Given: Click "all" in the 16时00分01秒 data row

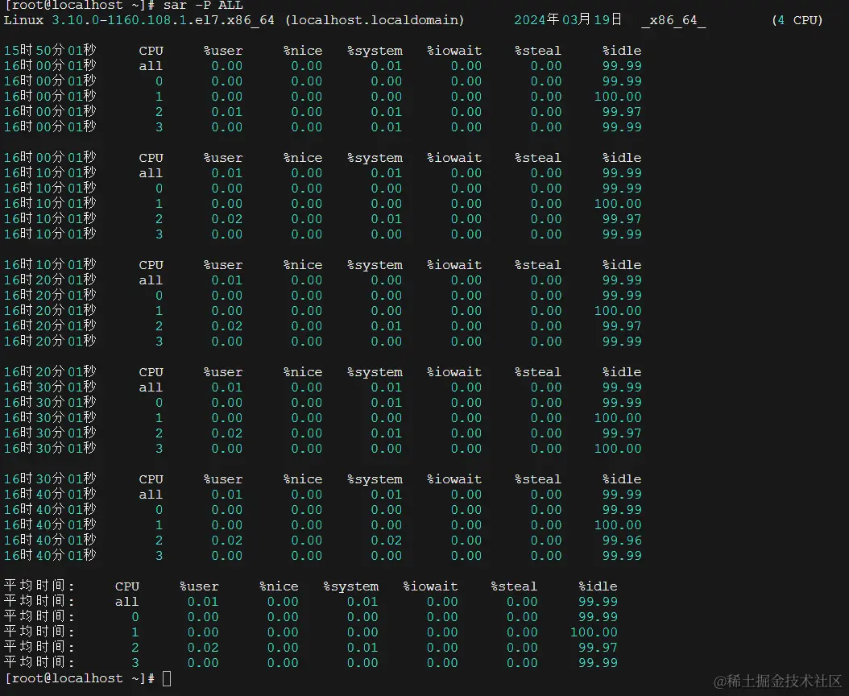Looking at the screenshot, I should point(151,66).
